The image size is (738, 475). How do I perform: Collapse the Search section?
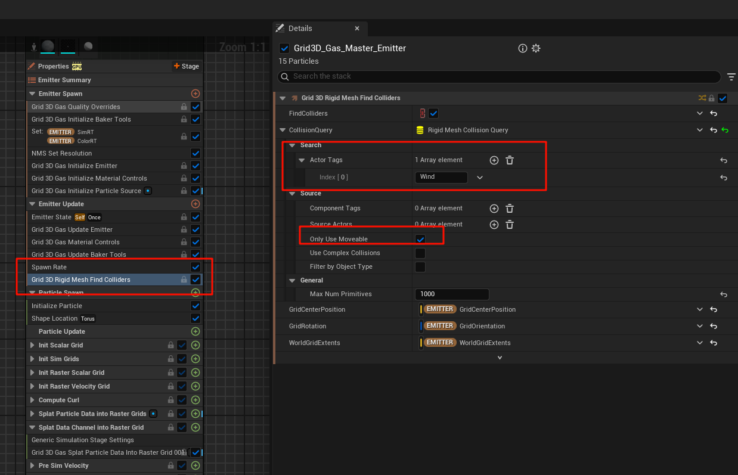[292, 145]
